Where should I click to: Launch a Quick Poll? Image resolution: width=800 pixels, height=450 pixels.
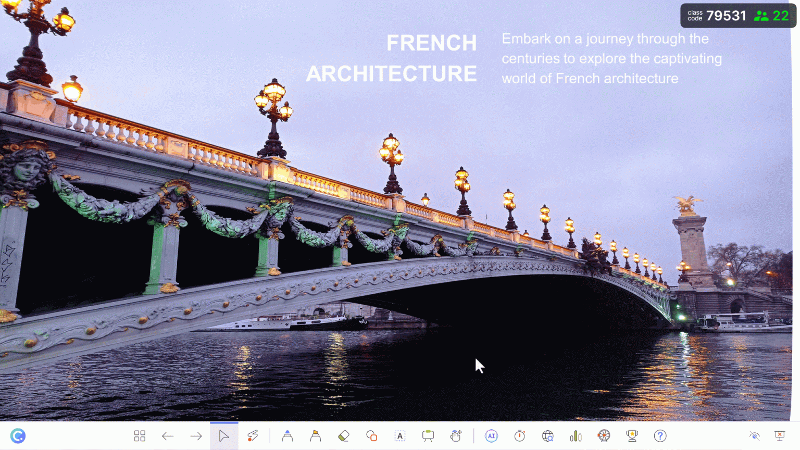point(576,436)
